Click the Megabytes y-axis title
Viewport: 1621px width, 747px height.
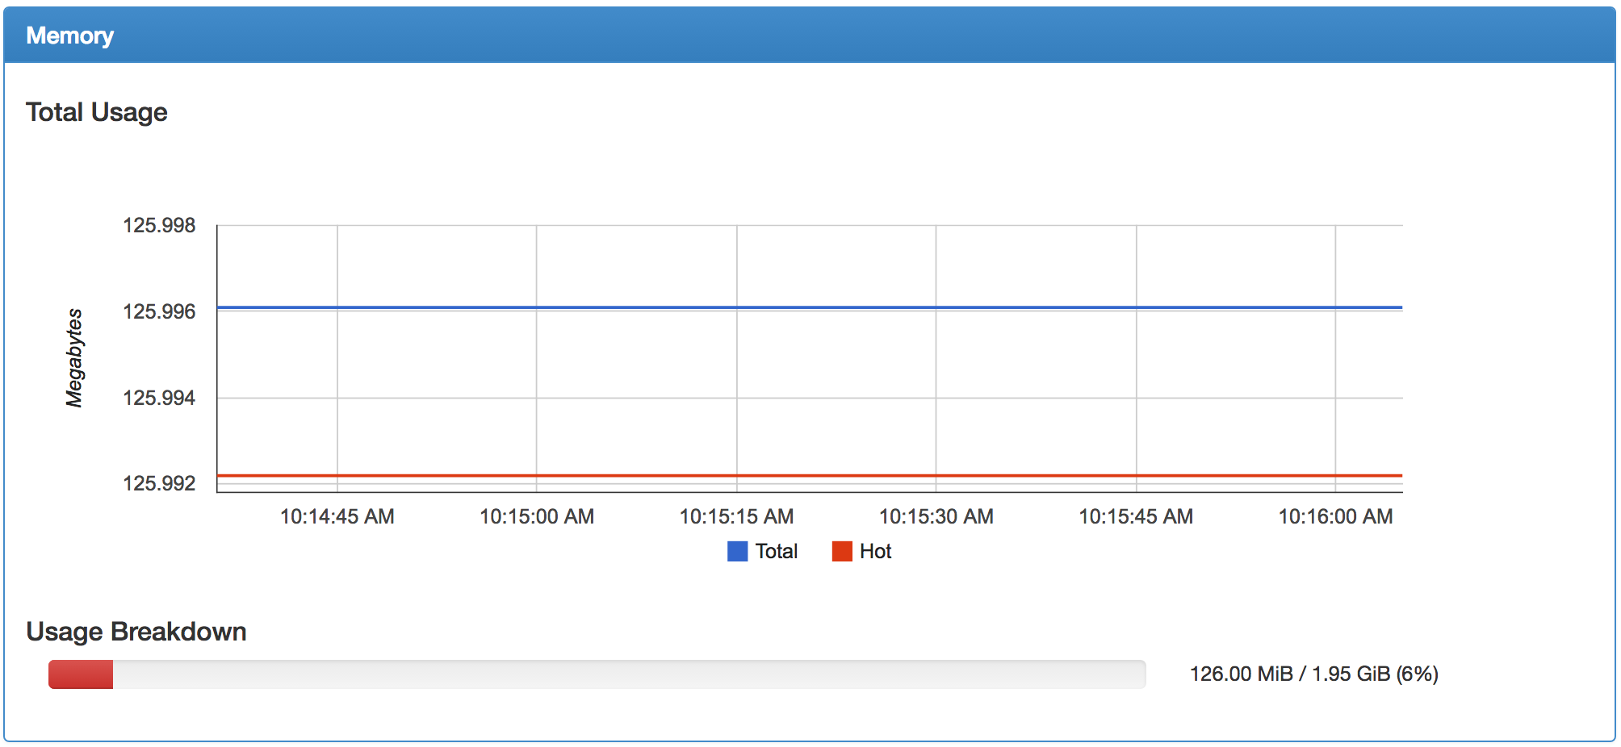[x=74, y=357]
